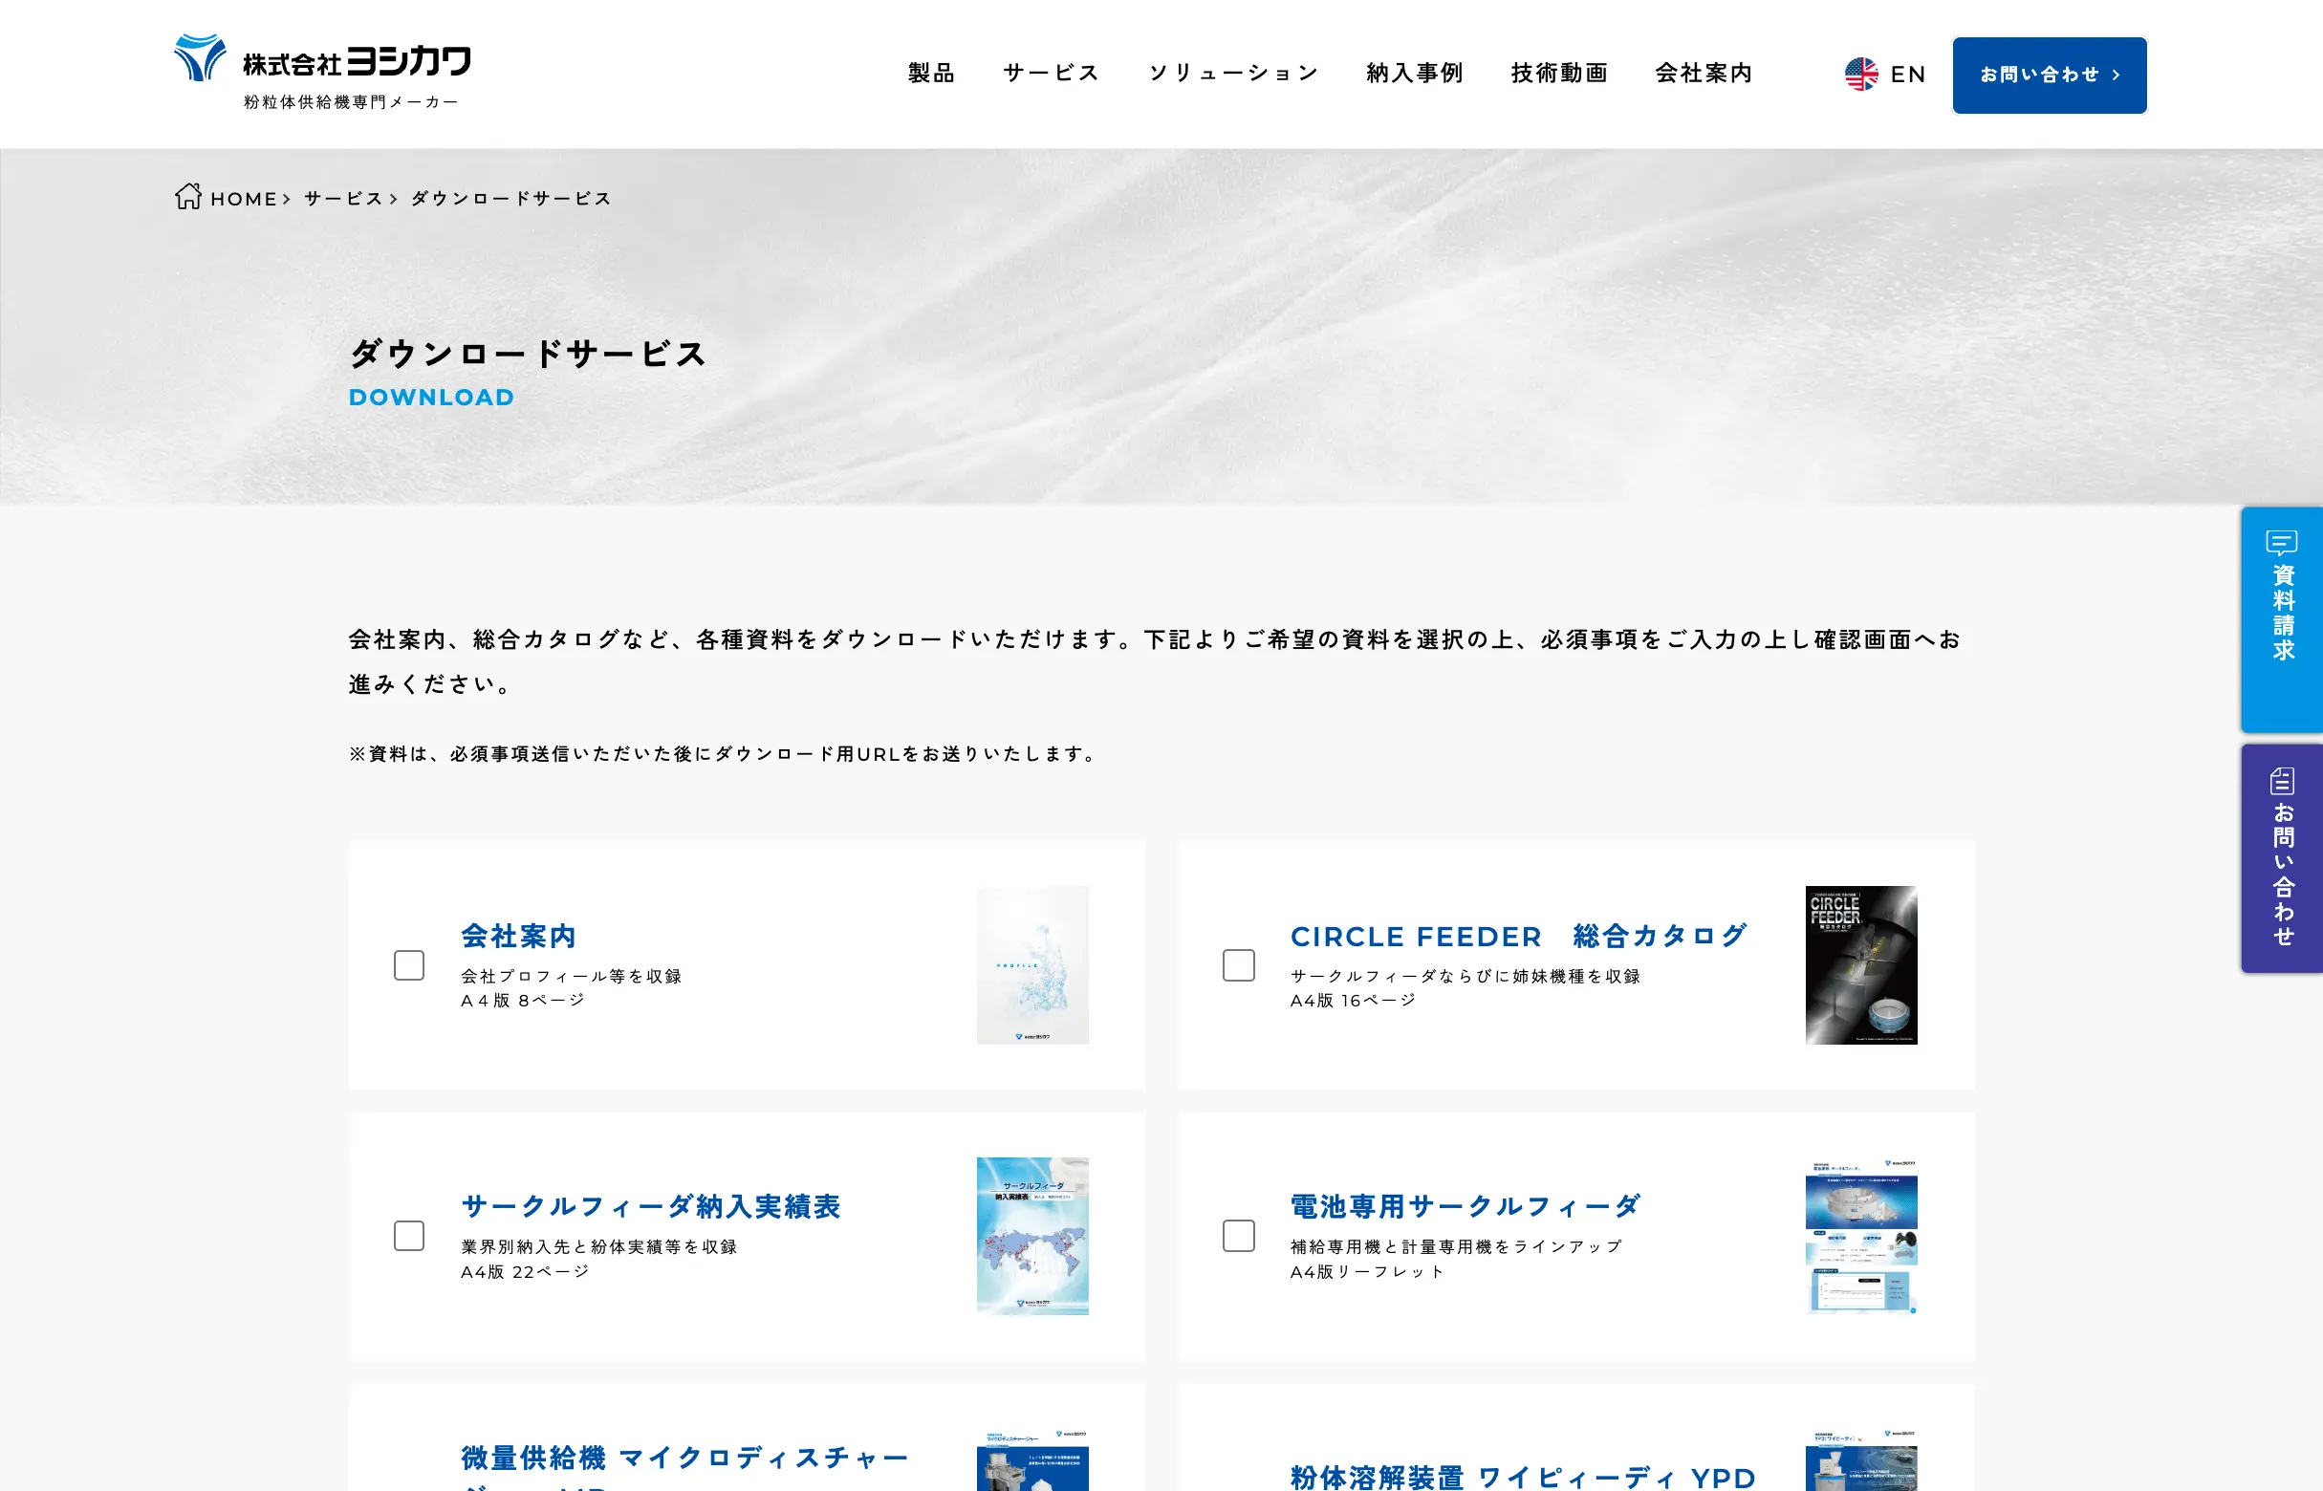Image resolution: width=2323 pixels, height=1491 pixels.
Task: Click the speech bubble icon on 資料請求 tab
Action: click(2281, 542)
